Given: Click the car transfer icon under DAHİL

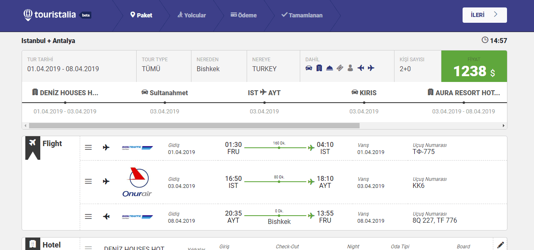Looking at the screenshot, I should 309,68.
